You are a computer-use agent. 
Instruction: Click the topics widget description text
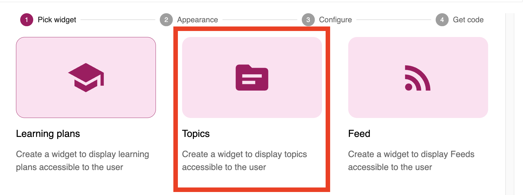(244, 161)
